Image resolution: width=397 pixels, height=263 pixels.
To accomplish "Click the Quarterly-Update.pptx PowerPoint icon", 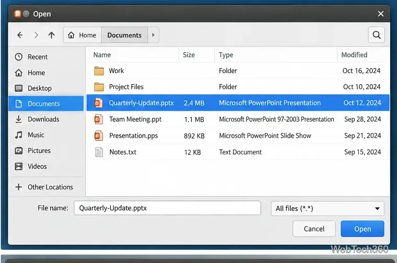I will point(99,103).
